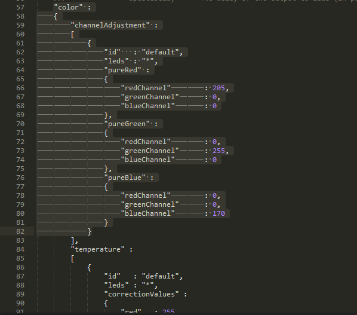Click line number 90 in the gutter
This screenshot has height=315, width=357.
20,303
